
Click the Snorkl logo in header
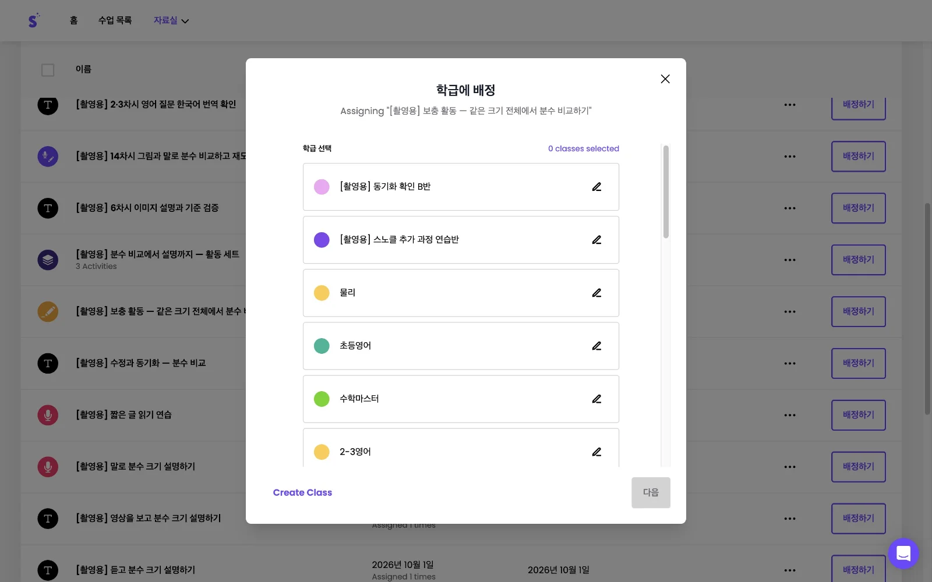pyautogui.click(x=34, y=20)
